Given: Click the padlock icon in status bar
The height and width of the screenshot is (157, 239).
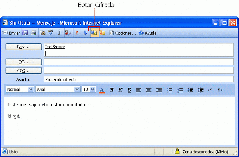Looking at the screenshot, I should point(177,151).
